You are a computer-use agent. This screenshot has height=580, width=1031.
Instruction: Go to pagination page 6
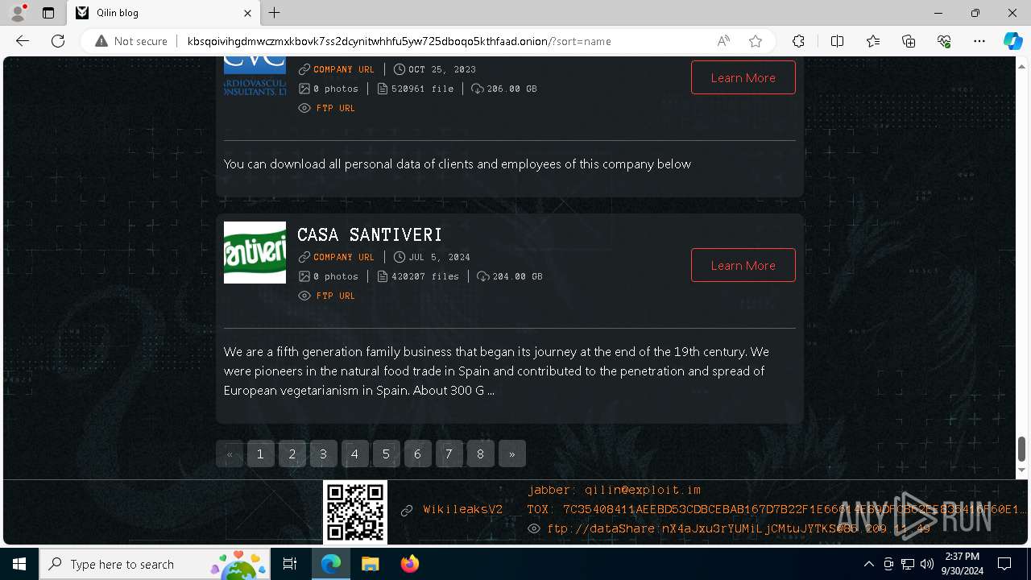pyautogui.click(x=417, y=454)
